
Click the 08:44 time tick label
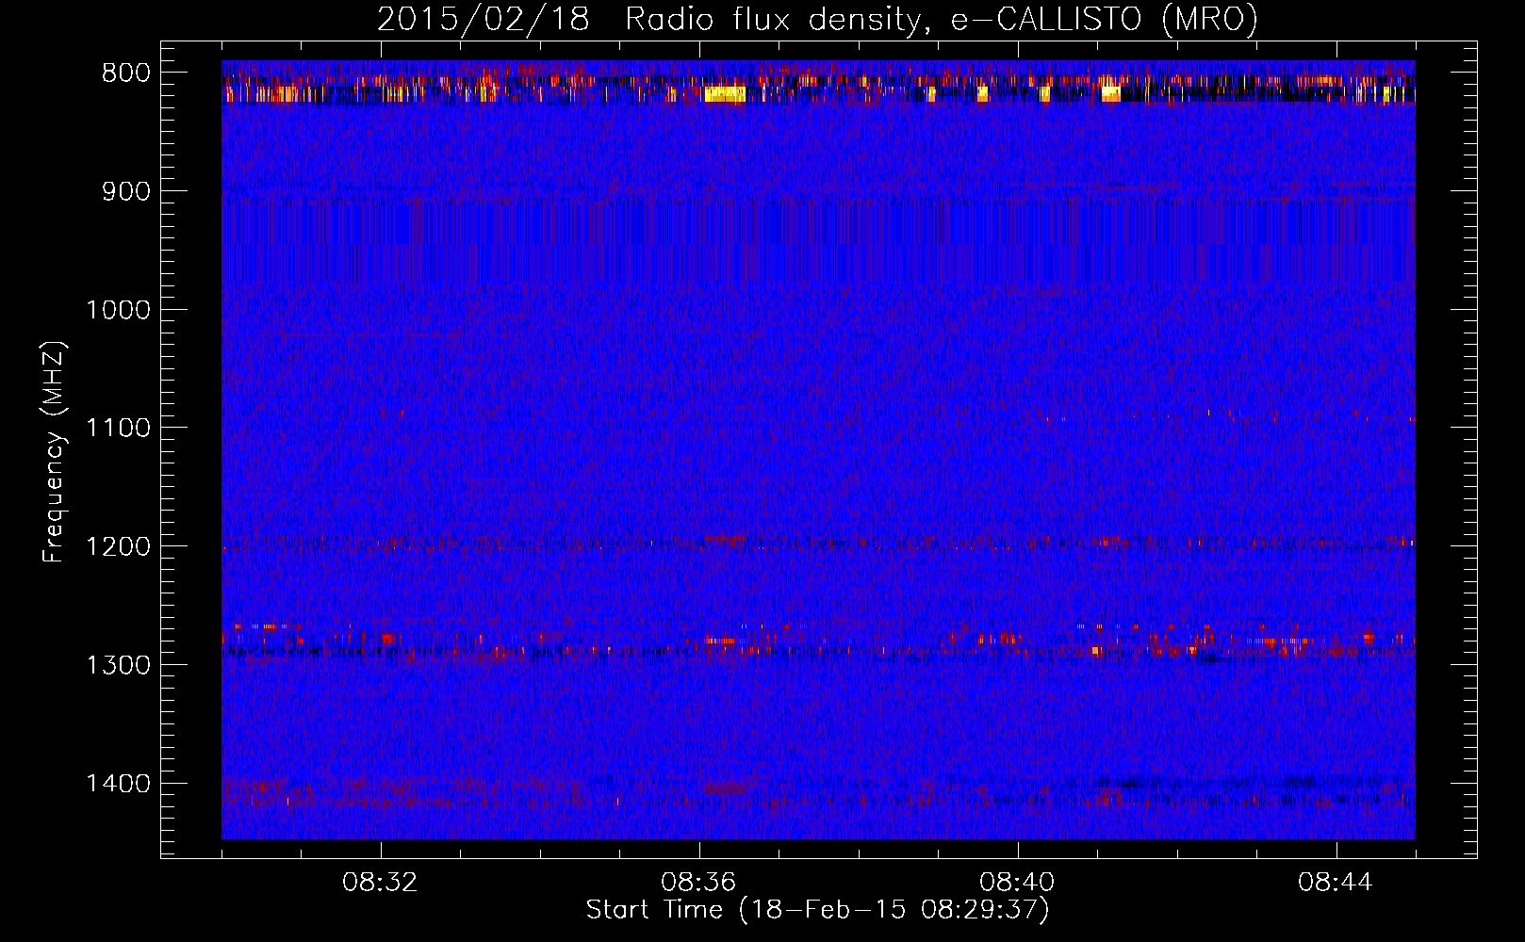tap(1336, 883)
